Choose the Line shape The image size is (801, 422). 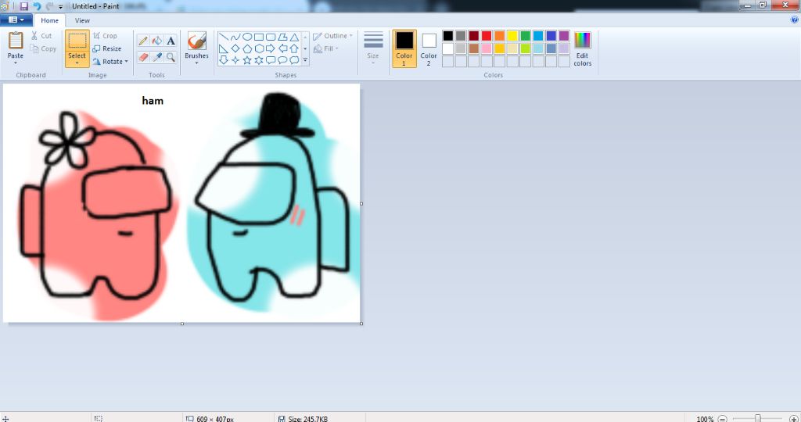pos(224,37)
